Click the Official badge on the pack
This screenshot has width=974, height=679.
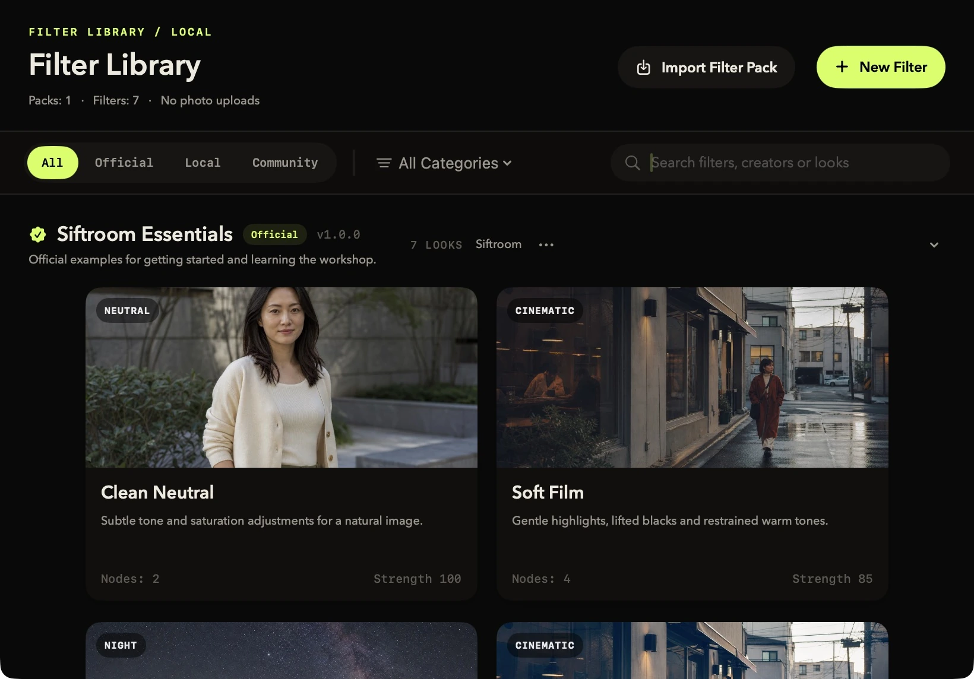click(274, 234)
